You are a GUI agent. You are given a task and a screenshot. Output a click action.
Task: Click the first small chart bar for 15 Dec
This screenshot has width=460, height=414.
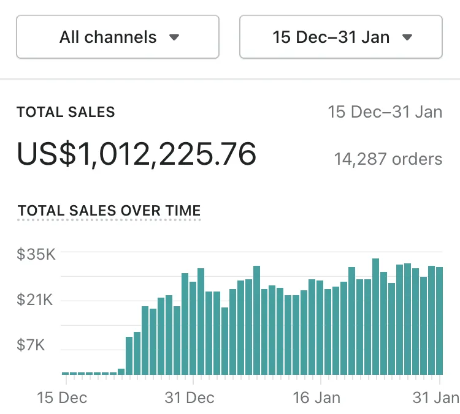66,372
